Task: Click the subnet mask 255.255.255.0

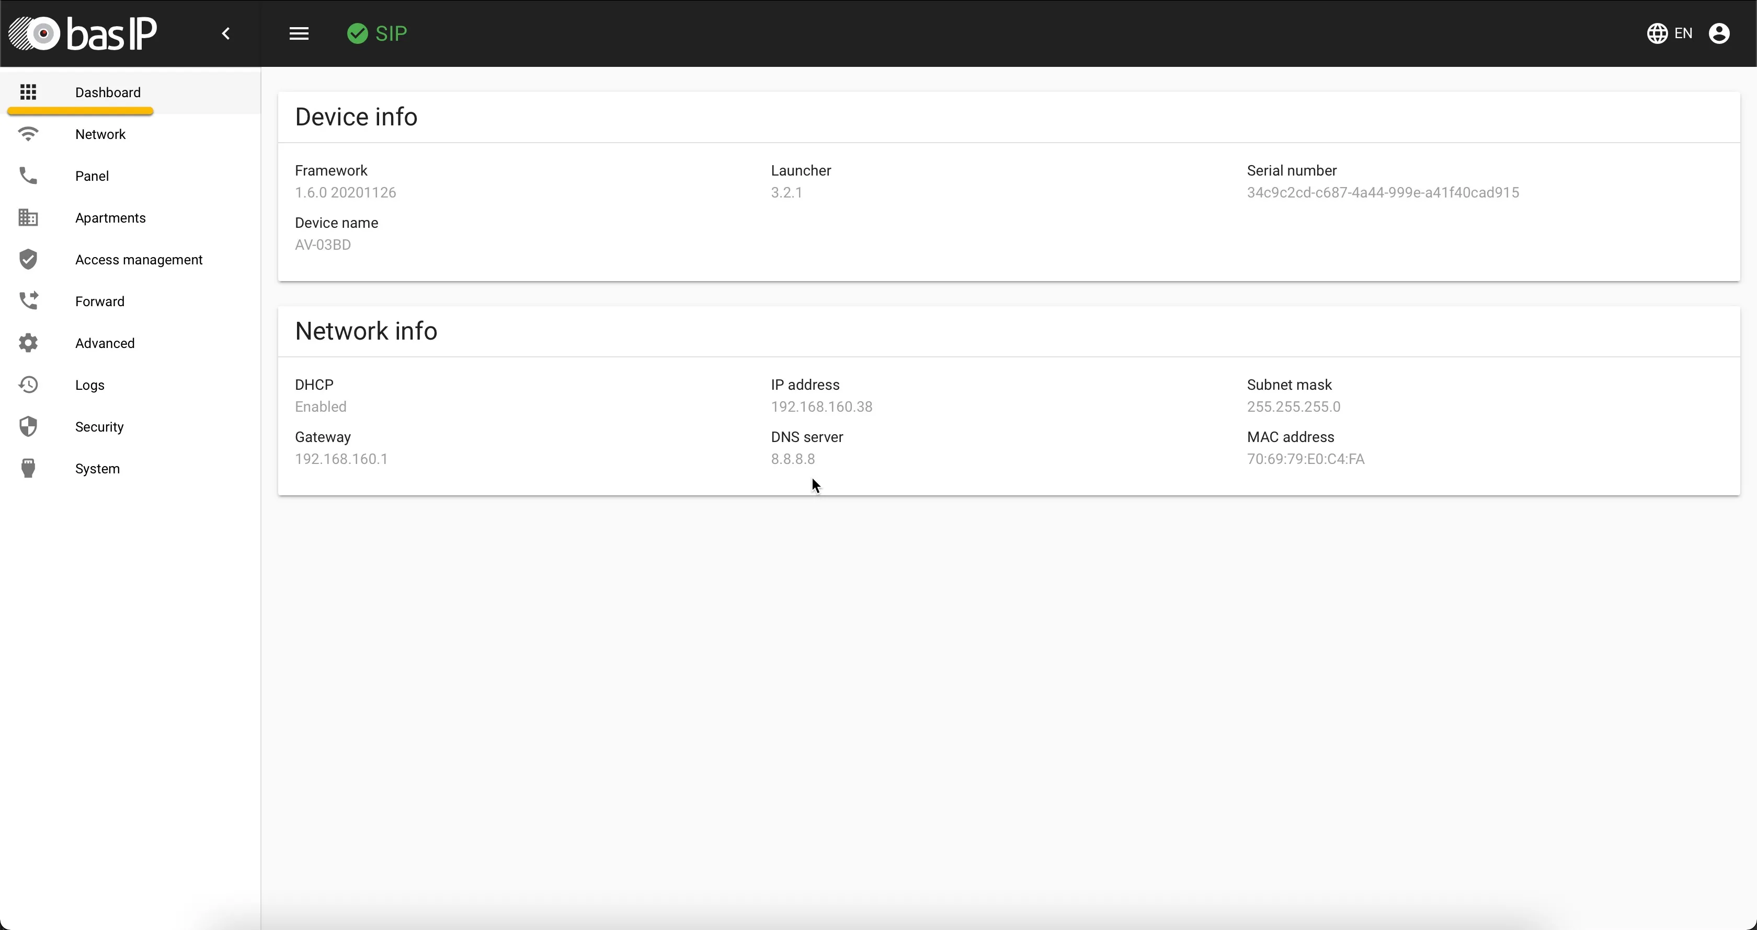Action: tap(1293, 407)
